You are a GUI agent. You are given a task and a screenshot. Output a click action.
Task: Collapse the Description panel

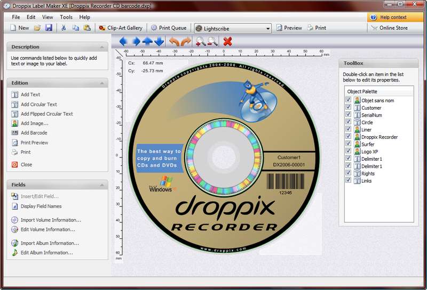click(102, 47)
